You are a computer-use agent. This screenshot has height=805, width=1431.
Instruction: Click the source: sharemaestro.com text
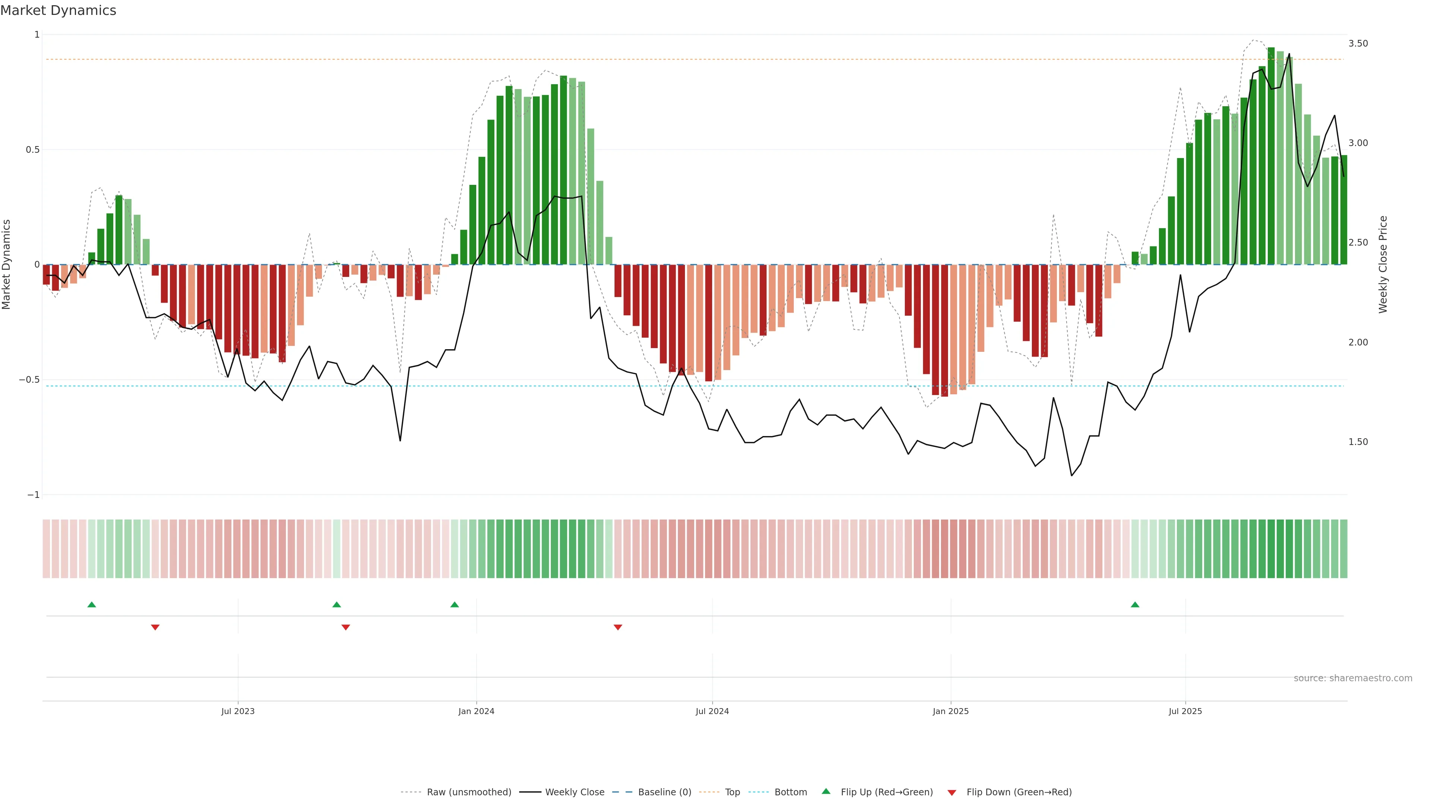[1353, 678]
